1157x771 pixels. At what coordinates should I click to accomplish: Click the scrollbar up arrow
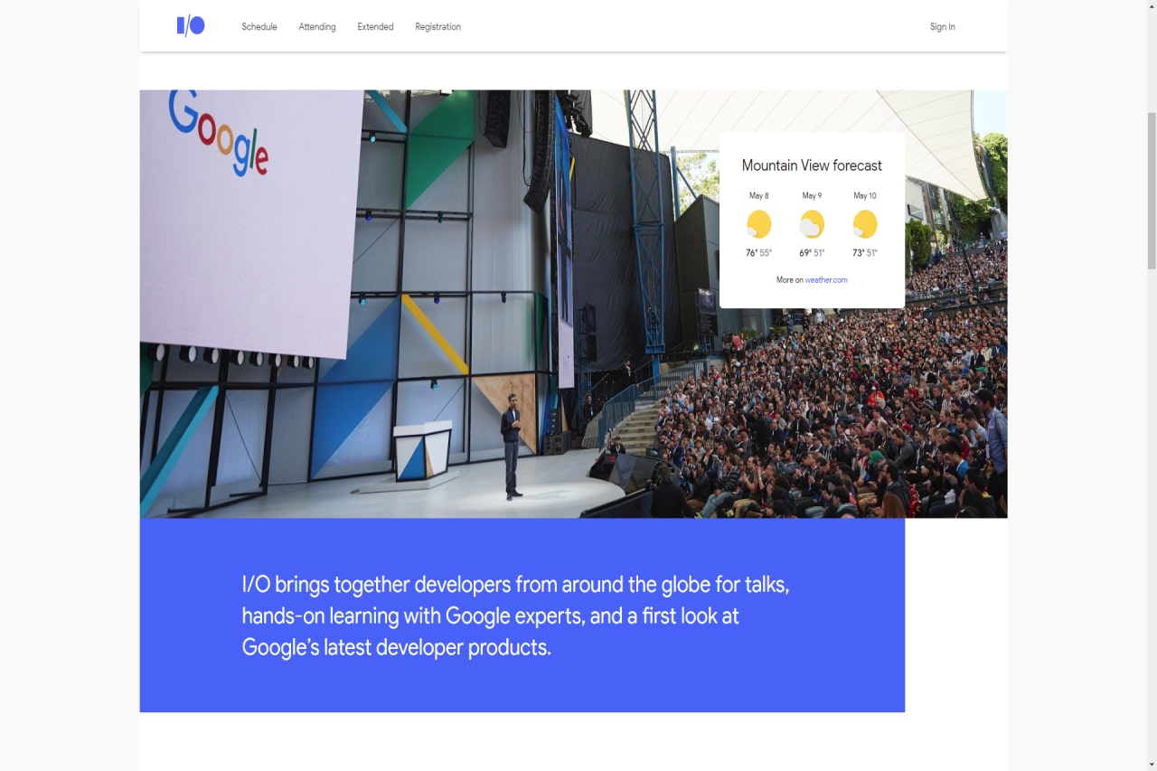point(1152,5)
